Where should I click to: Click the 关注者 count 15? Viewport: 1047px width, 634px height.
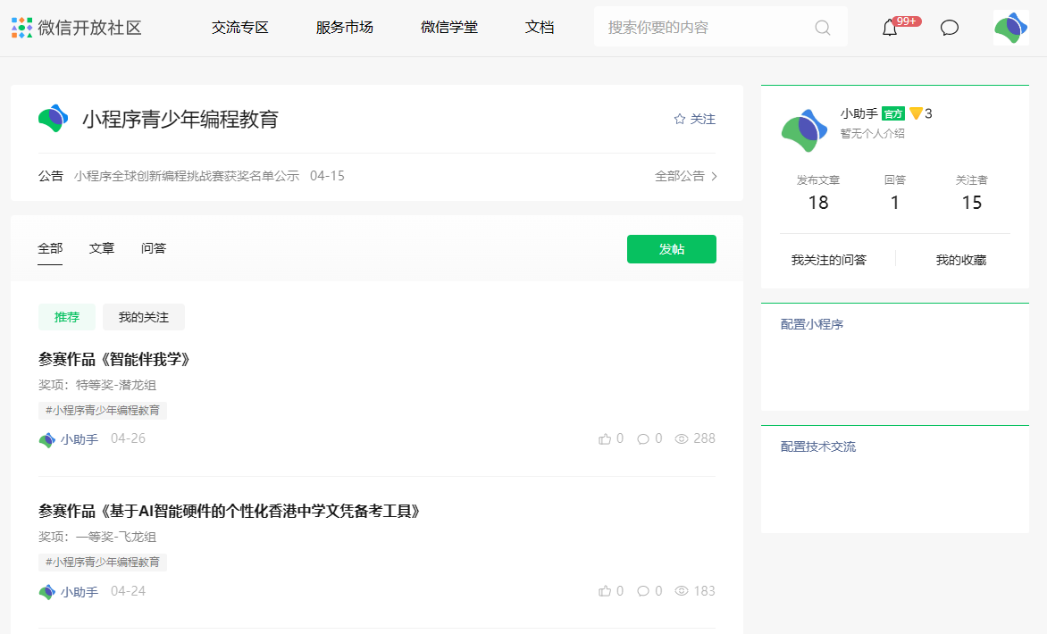pyautogui.click(x=972, y=202)
